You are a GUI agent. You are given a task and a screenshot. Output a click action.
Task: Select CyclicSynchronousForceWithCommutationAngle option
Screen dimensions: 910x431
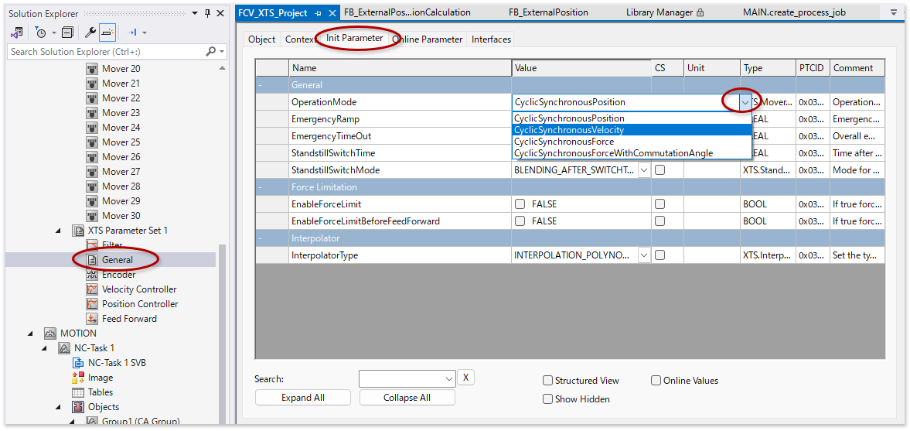[632, 152]
